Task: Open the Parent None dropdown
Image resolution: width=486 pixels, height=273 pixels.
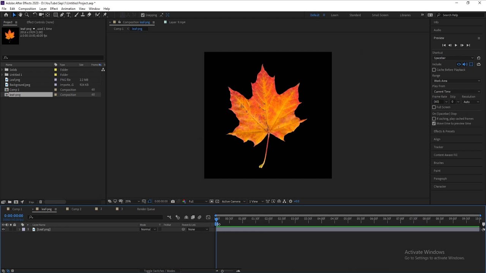Action: click(198, 229)
